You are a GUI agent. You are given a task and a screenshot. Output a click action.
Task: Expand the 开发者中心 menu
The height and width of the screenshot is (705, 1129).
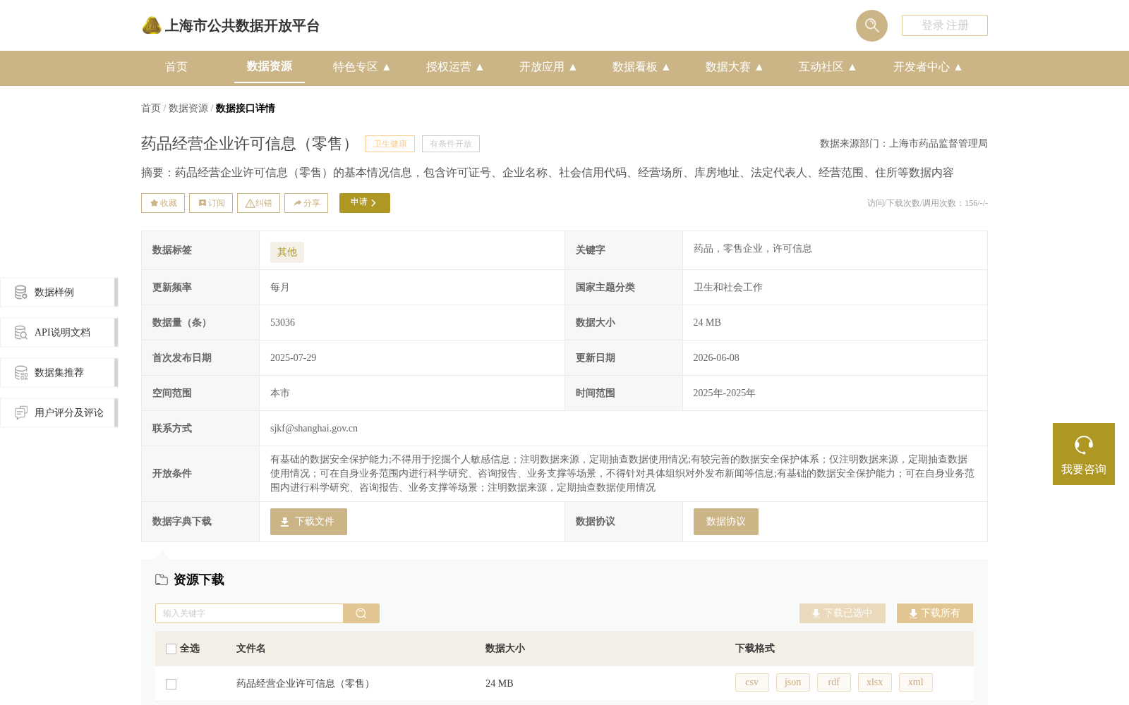[928, 67]
